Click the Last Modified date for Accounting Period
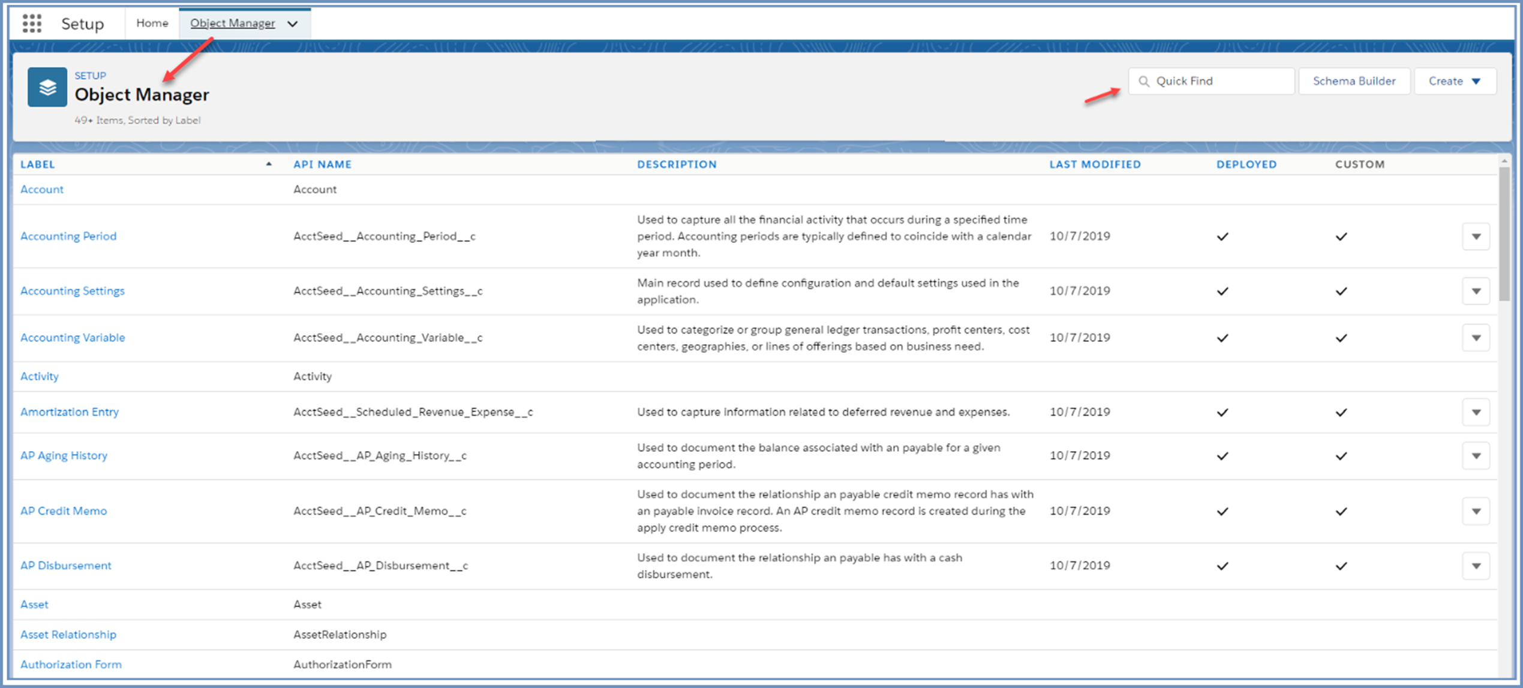The height and width of the screenshot is (688, 1523). [1080, 236]
